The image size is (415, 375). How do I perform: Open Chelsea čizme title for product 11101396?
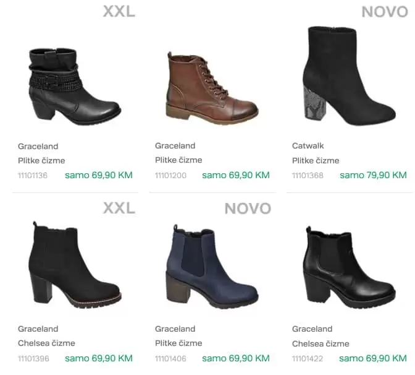pyautogui.click(x=46, y=343)
